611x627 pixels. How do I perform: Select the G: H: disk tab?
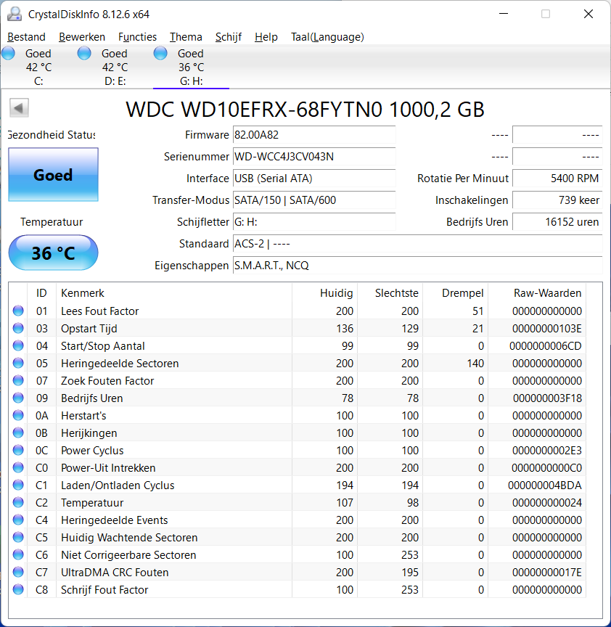191,67
